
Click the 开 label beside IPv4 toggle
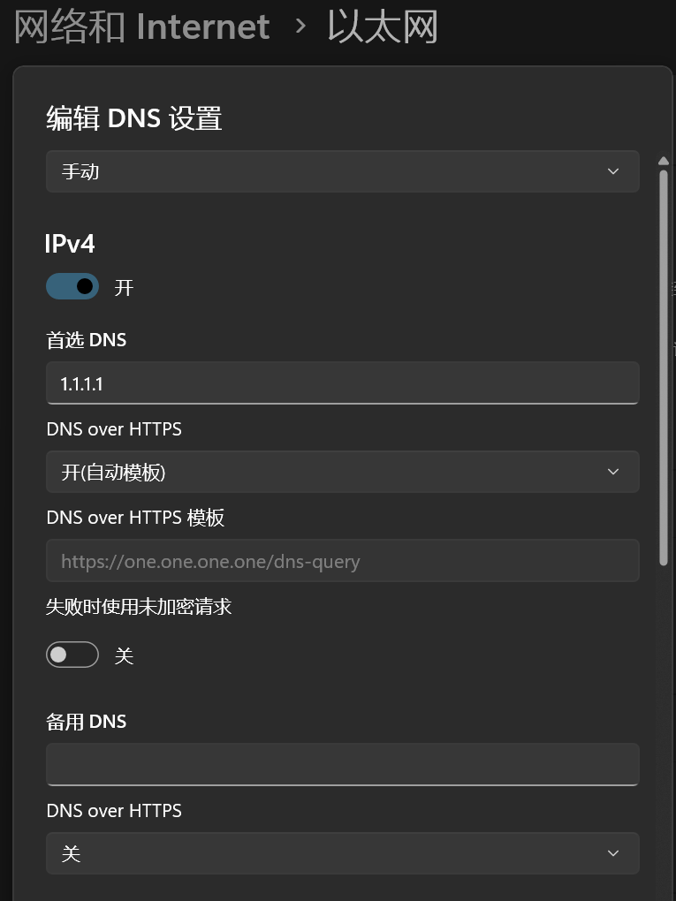(124, 288)
